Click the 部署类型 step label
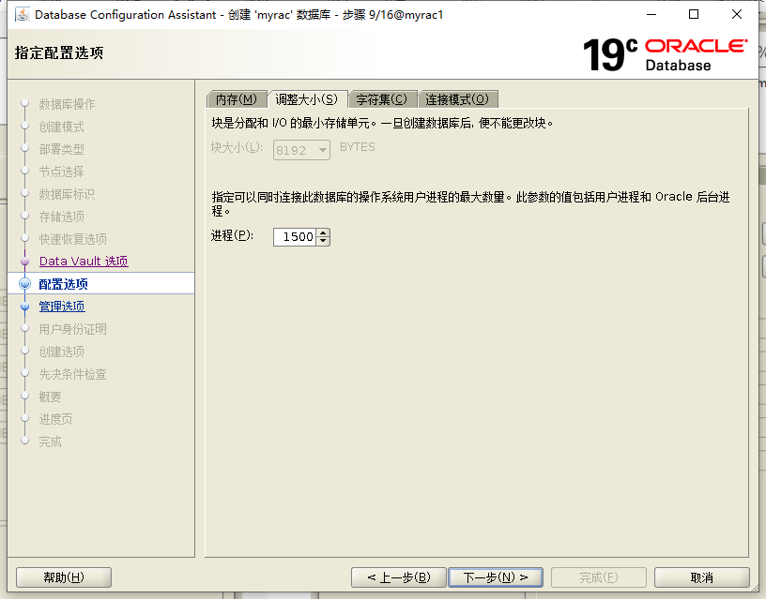766x599 pixels. click(62, 149)
